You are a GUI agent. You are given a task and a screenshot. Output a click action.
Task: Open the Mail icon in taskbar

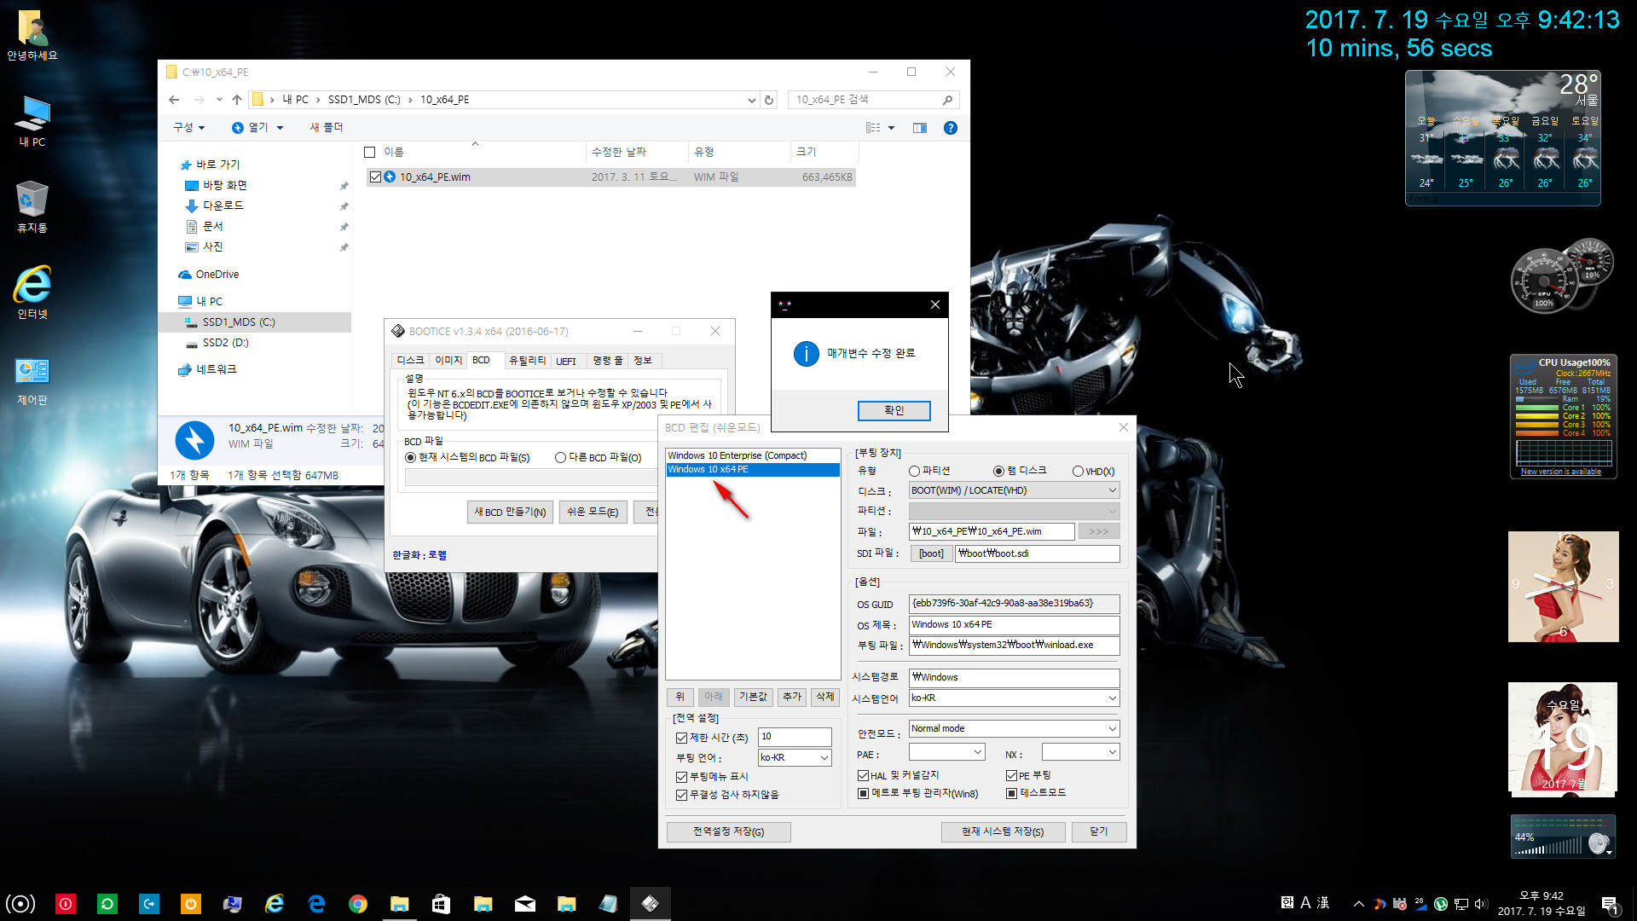[525, 904]
